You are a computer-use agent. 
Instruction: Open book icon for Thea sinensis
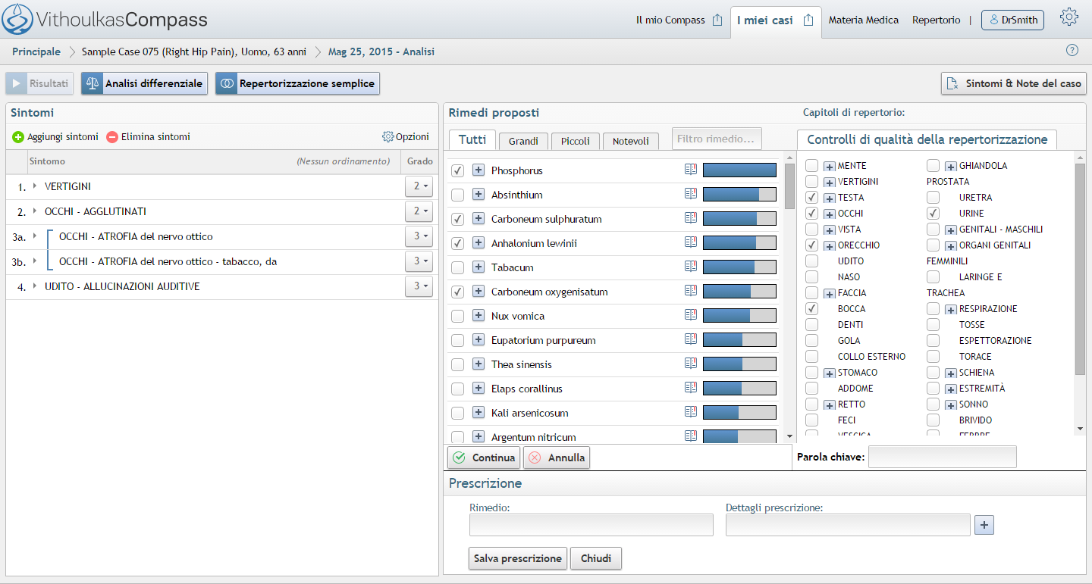[690, 364]
